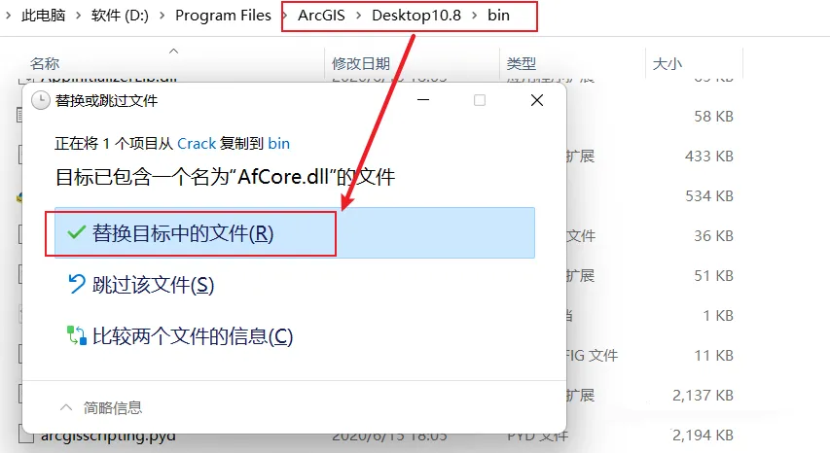Select 替换目标中的文件(R) option

(295, 232)
